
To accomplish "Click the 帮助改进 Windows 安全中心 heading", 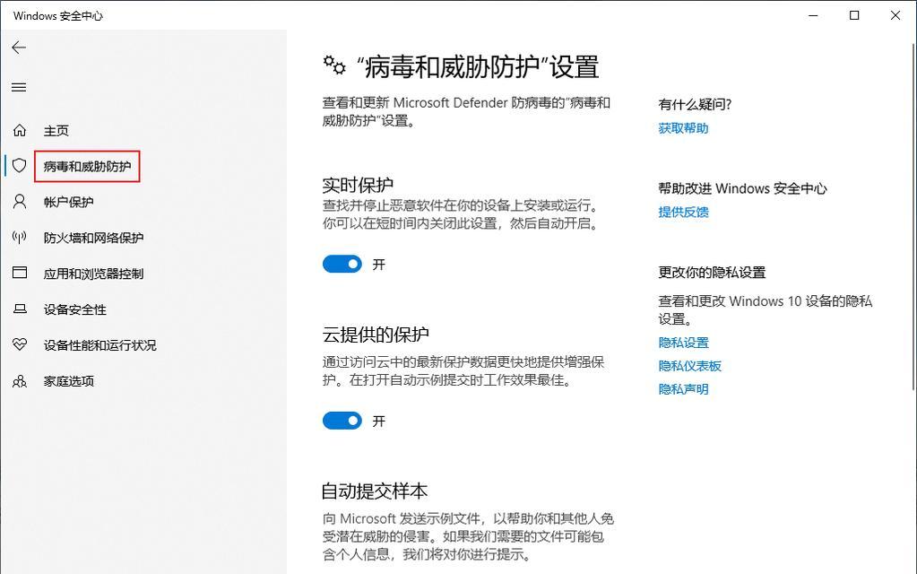I will pos(743,188).
